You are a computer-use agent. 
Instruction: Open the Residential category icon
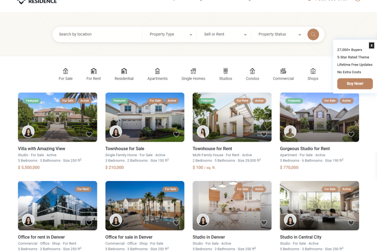(124, 71)
